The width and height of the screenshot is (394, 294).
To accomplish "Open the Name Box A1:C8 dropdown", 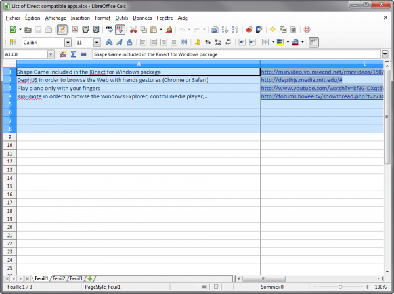I will (x=51, y=54).
